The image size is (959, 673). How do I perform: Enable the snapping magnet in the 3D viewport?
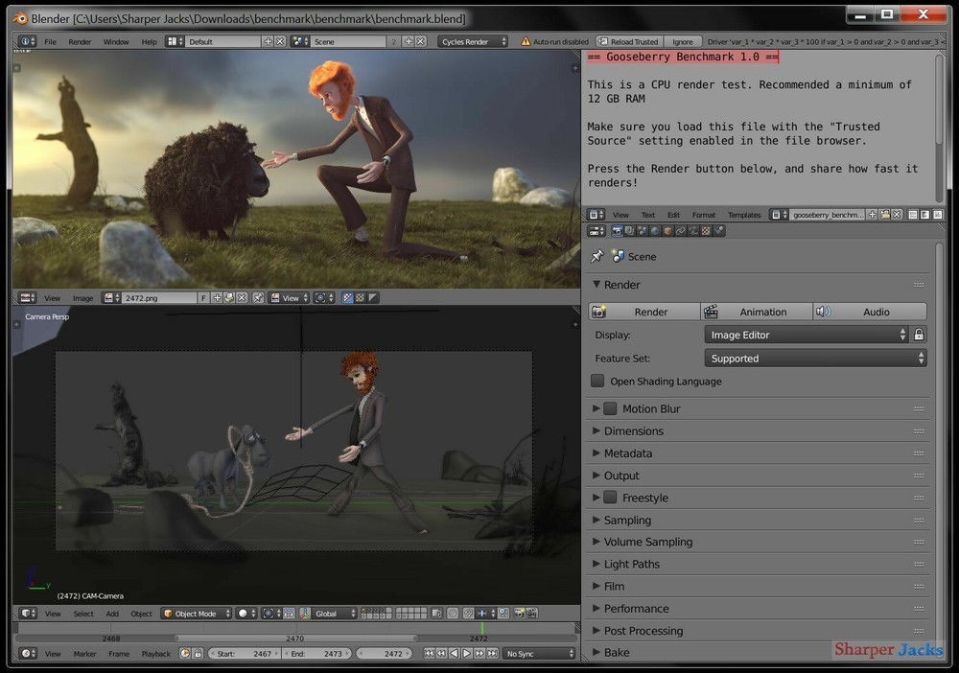(468, 614)
